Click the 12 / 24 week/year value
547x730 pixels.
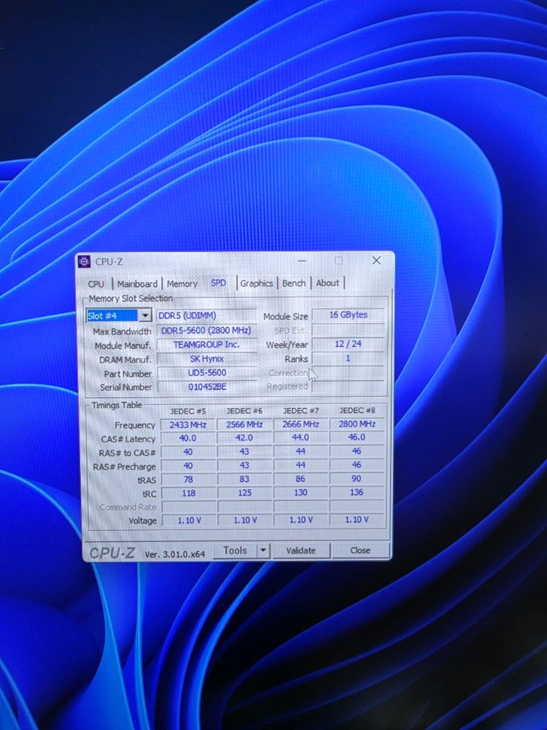pyautogui.click(x=349, y=344)
